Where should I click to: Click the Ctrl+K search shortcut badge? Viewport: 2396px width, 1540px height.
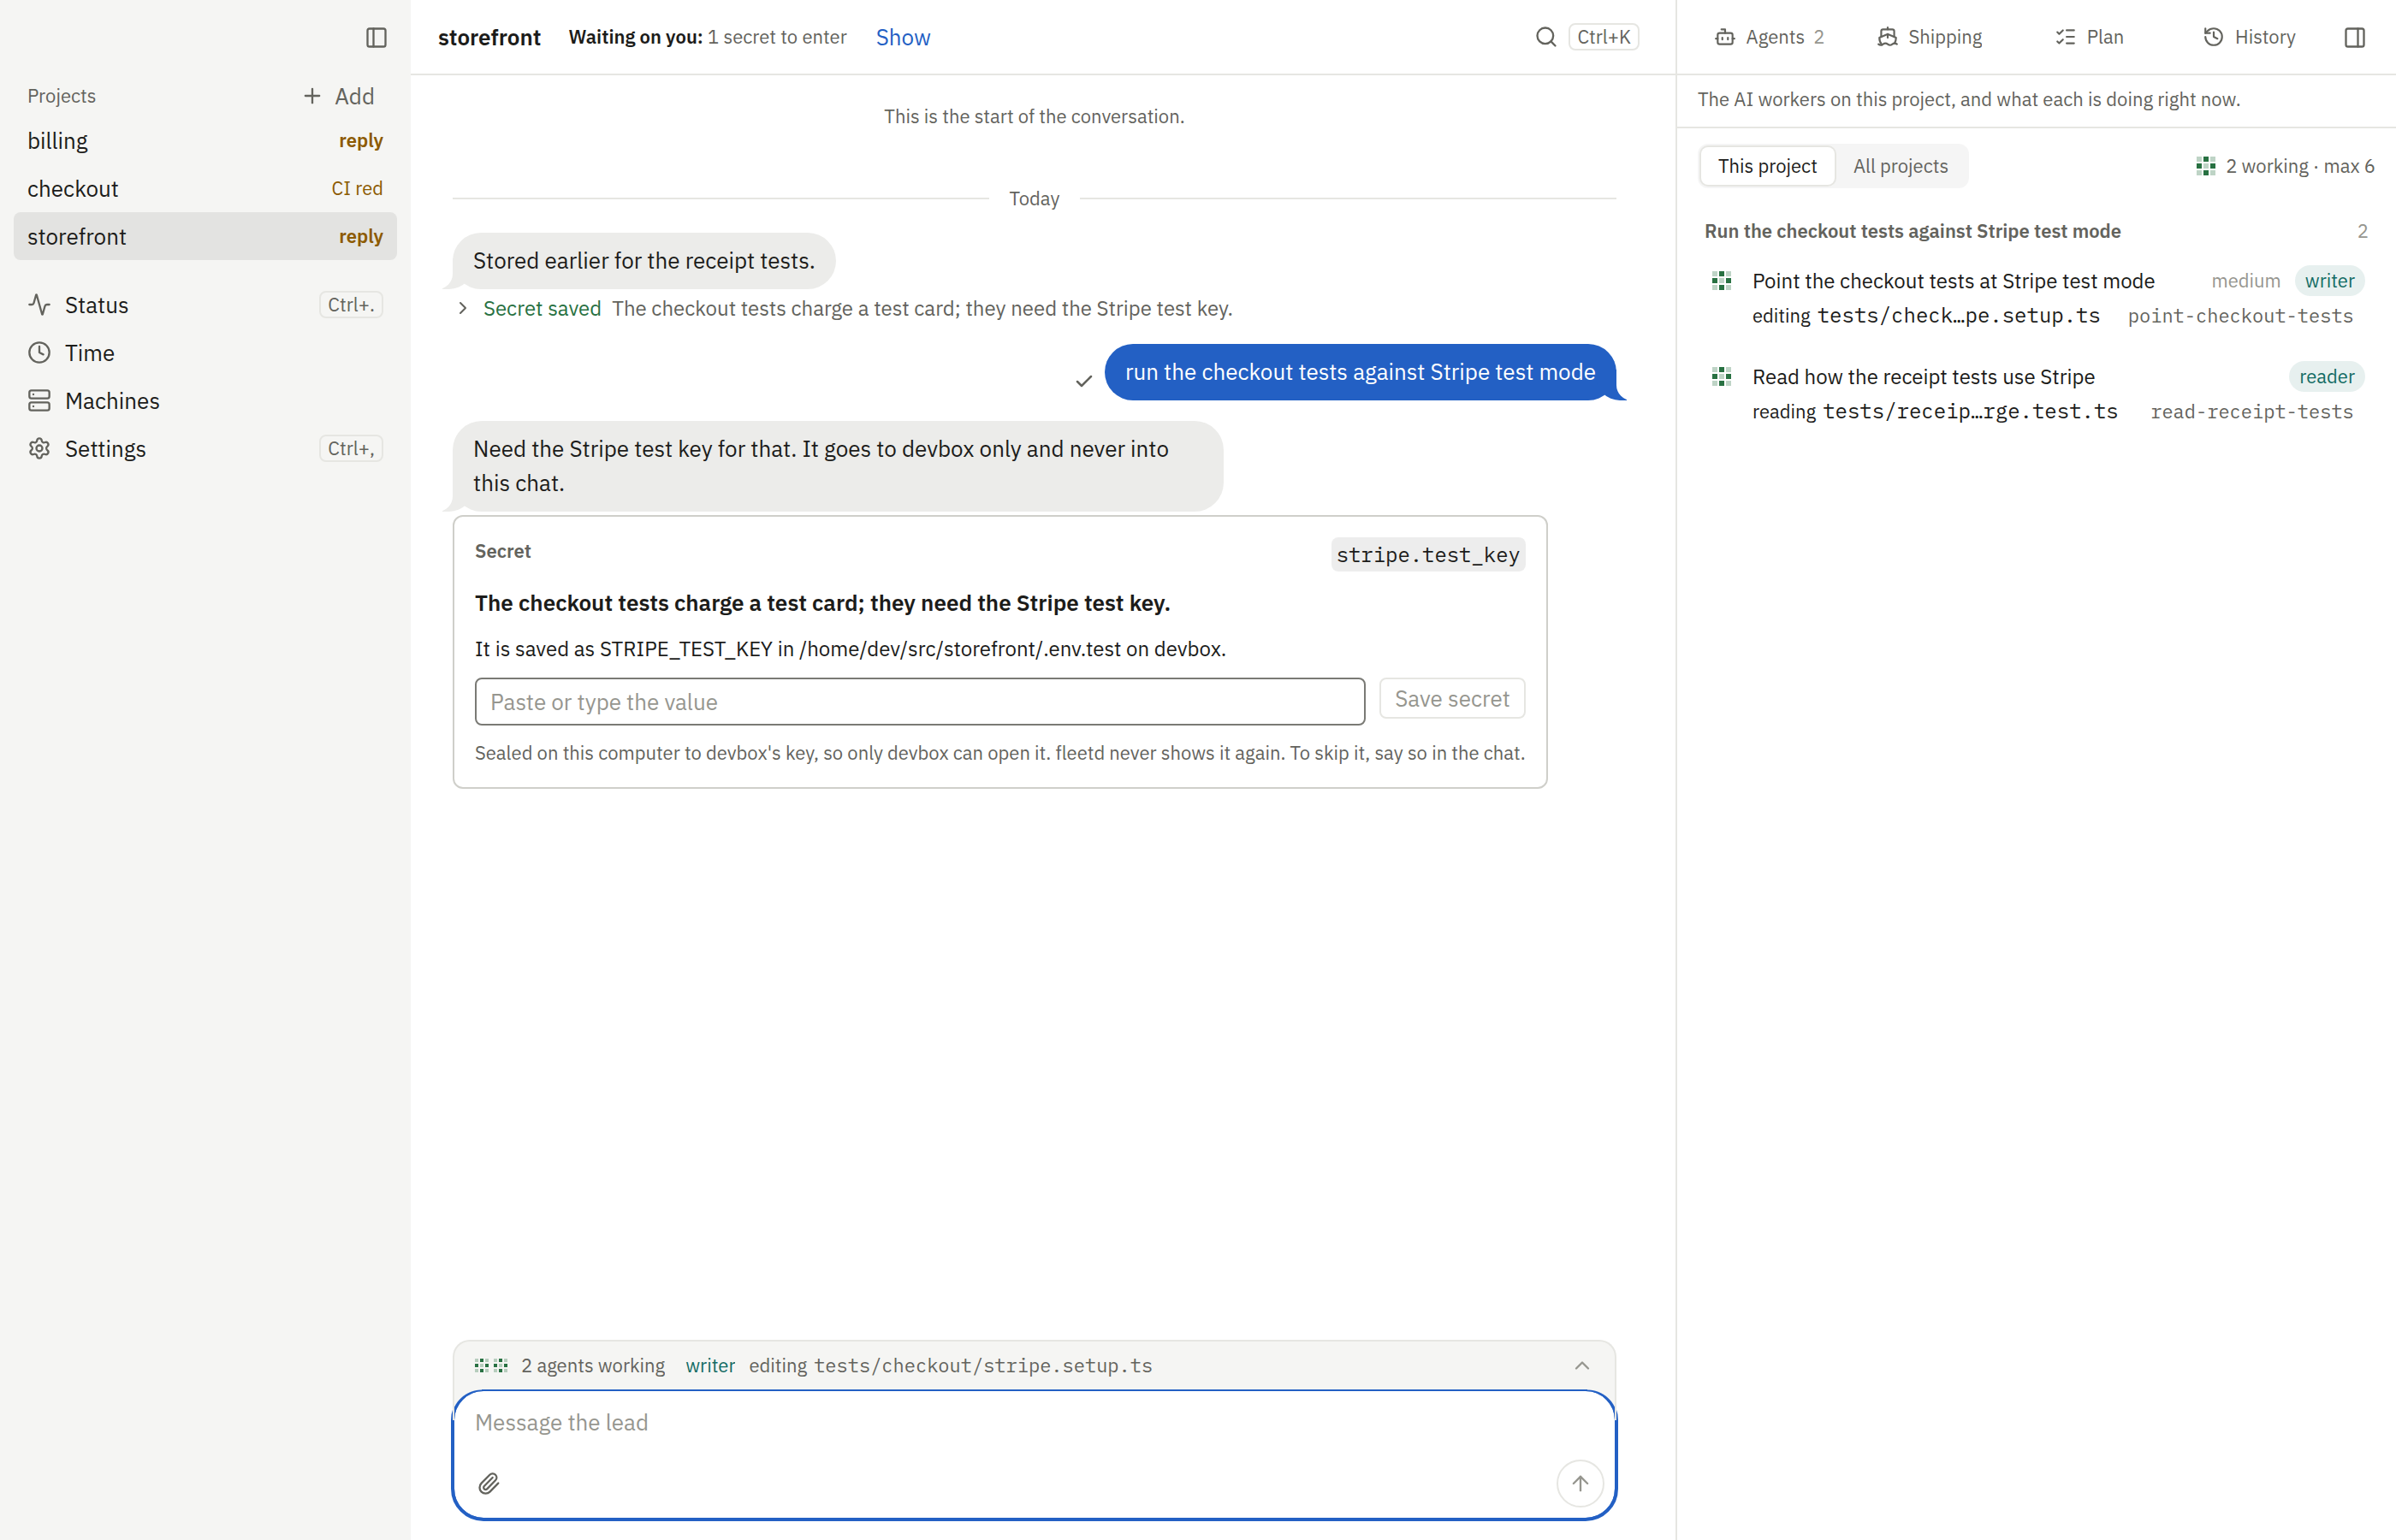(1604, 37)
